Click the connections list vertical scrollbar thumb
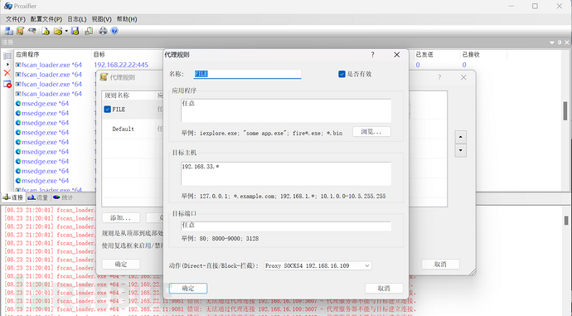The image size is (572, 316). click(x=565, y=111)
